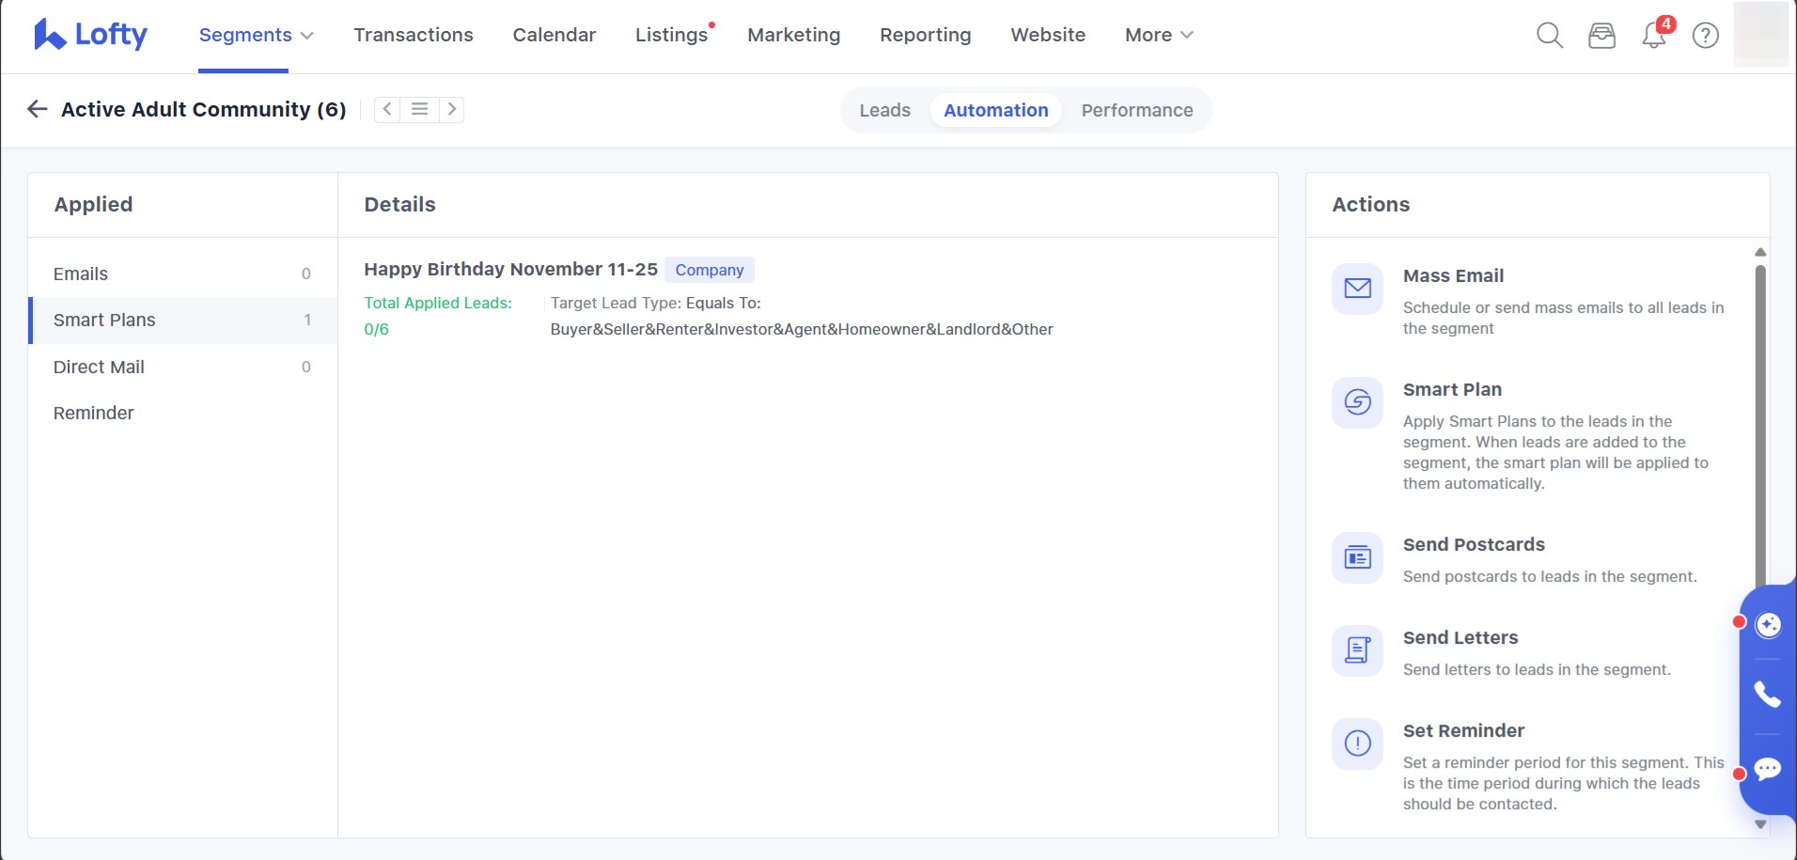Click the Actions panel scrollbar down arrow
The image size is (1797, 860).
point(1760,824)
